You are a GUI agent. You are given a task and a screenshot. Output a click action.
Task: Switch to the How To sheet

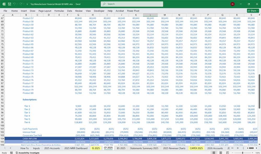(25, 148)
